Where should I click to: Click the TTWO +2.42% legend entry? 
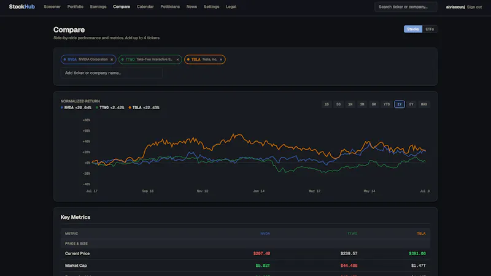pos(110,108)
